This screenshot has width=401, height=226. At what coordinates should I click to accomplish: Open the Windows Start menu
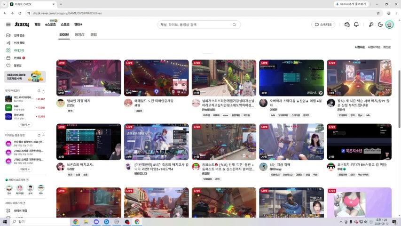5,222
